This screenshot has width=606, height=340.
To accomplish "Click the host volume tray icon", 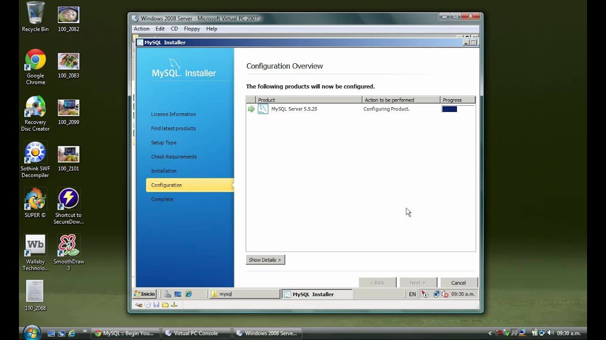I will click(551, 333).
